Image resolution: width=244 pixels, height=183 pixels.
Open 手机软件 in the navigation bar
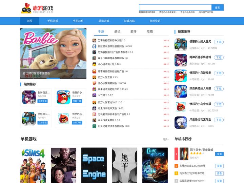coord(78,21)
